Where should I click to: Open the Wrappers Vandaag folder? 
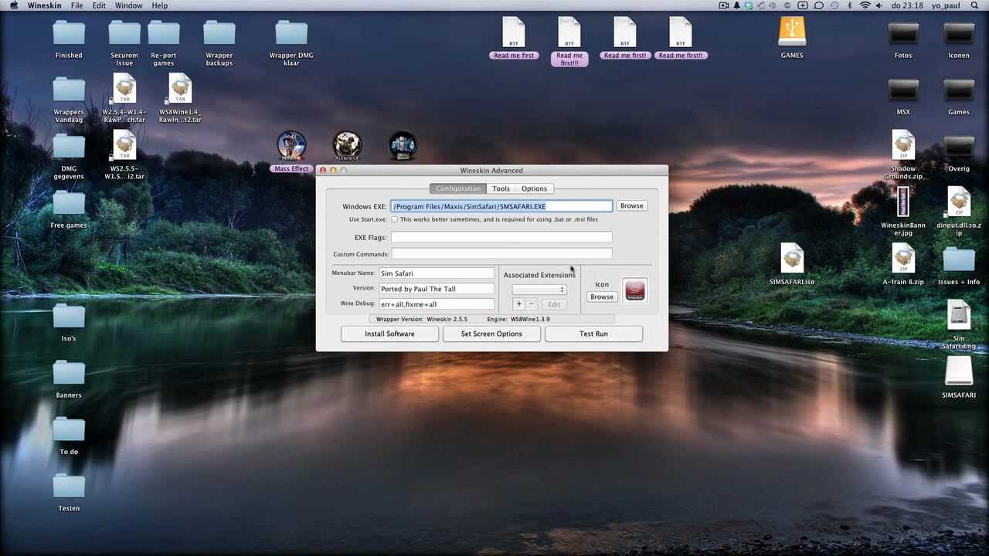pos(69,90)
